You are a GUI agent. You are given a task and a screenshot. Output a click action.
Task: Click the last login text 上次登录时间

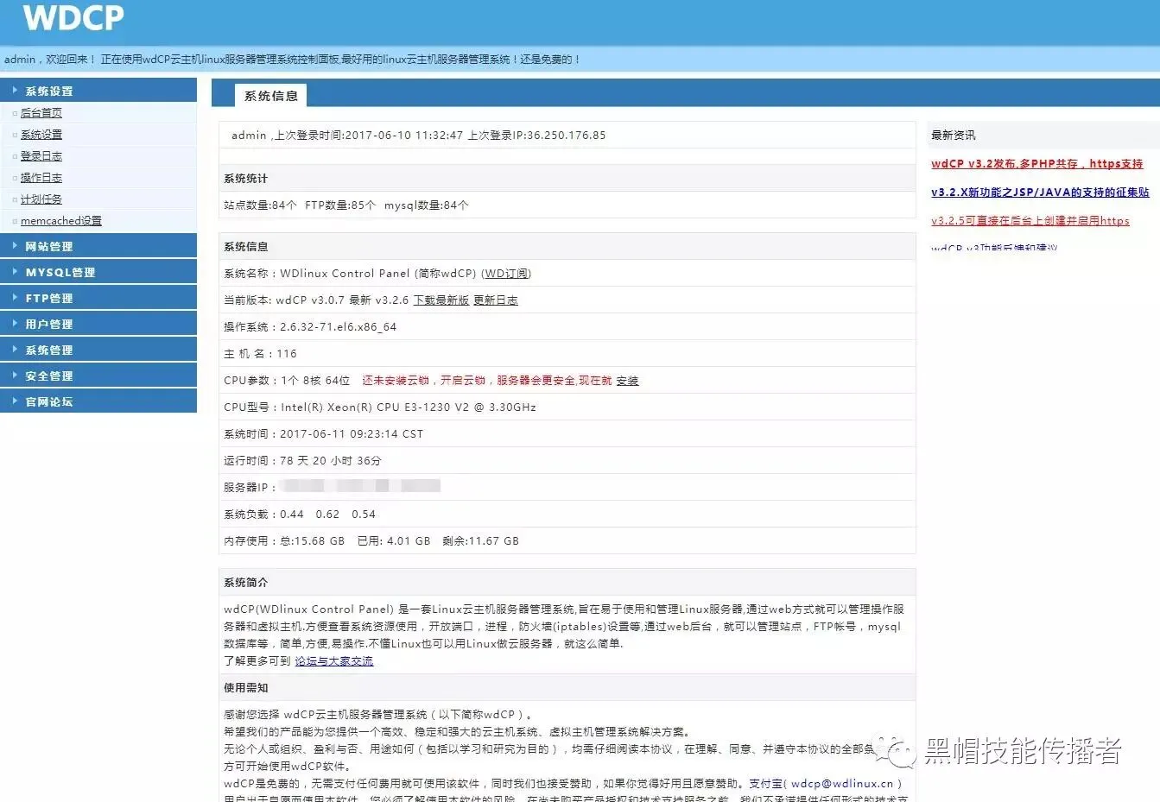371,136
